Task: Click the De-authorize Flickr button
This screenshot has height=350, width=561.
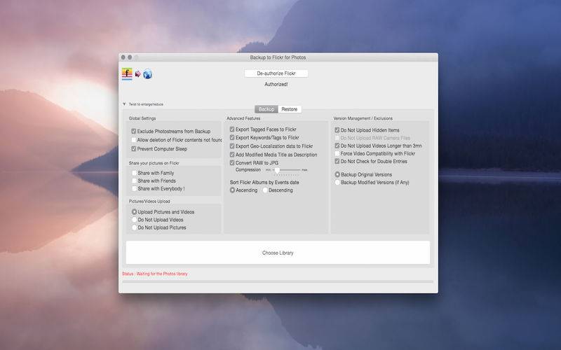Action: point(276,73)
